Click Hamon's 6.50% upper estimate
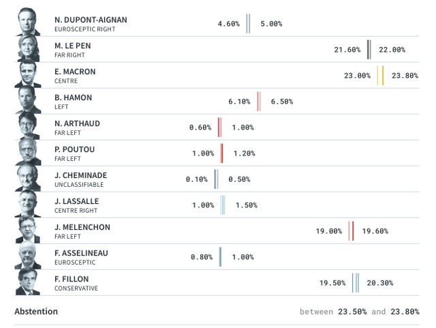 tap(281, 102)
